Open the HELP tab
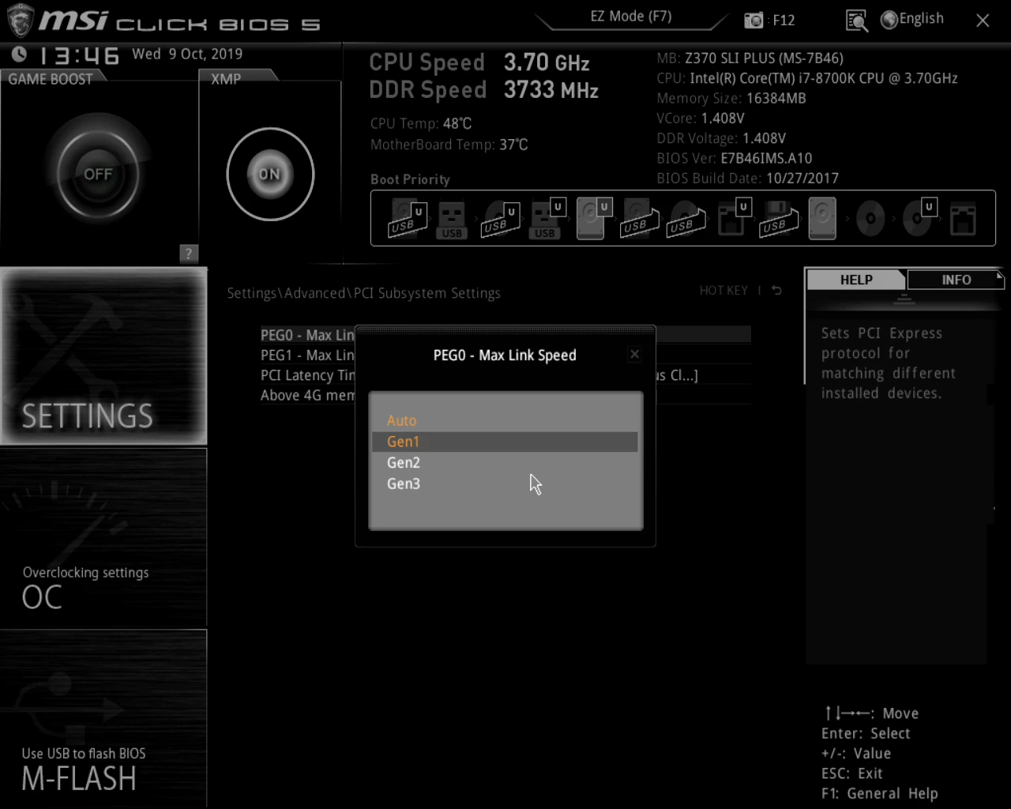Screen dimensions: 1011x809 [856, 280]
